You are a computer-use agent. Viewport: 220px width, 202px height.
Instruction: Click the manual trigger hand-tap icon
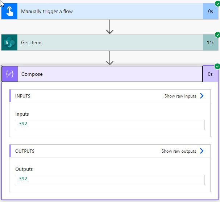tap(9, 11)
